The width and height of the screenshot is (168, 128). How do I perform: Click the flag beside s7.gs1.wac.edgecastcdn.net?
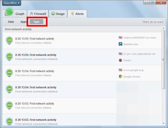tap(120, 54)
